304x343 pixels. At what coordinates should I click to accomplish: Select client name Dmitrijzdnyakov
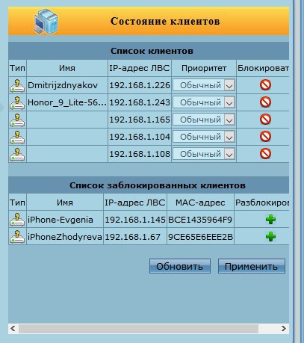coord(63,85)
